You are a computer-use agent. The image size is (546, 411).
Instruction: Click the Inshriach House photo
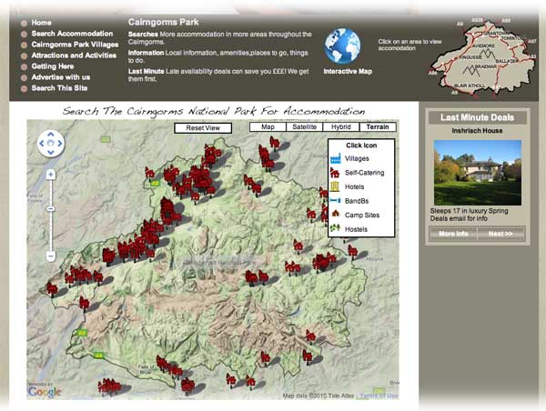pos(478,172)
